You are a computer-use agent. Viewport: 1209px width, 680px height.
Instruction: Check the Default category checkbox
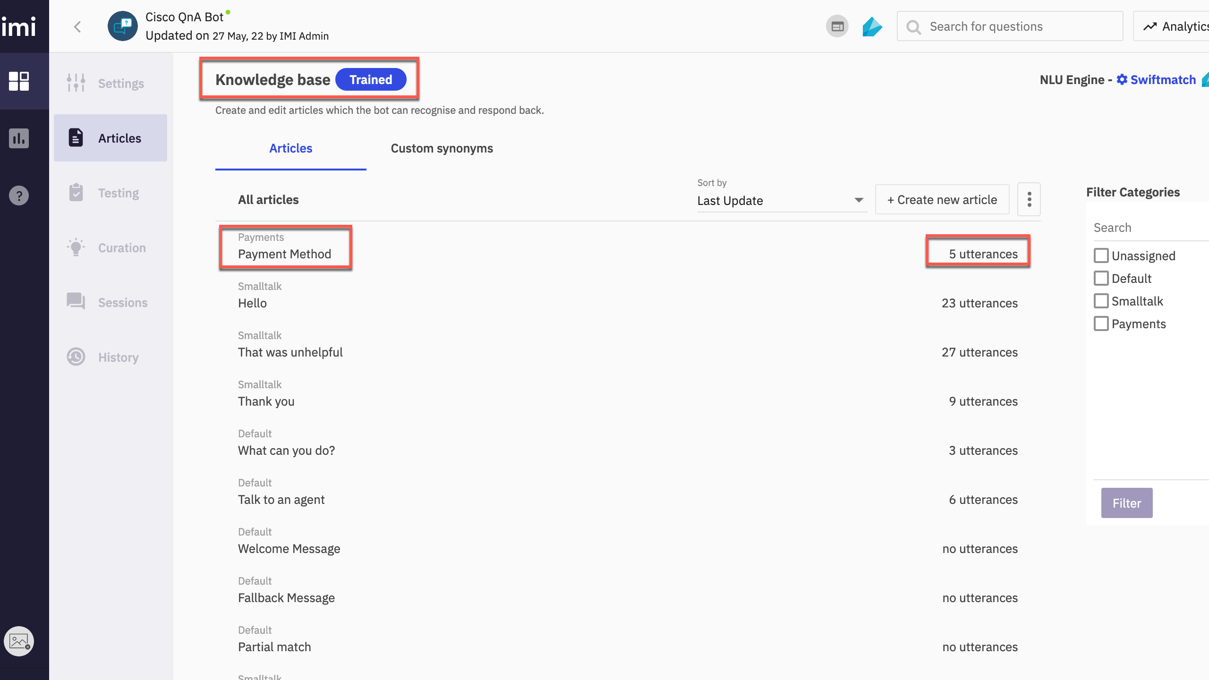click(1101, 278)
